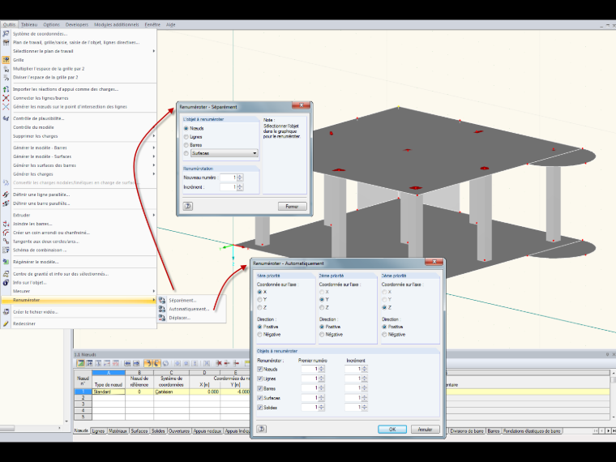Select Négative direction under 1ère priorité
The image size is (616, 462).
tap(259, 334)
